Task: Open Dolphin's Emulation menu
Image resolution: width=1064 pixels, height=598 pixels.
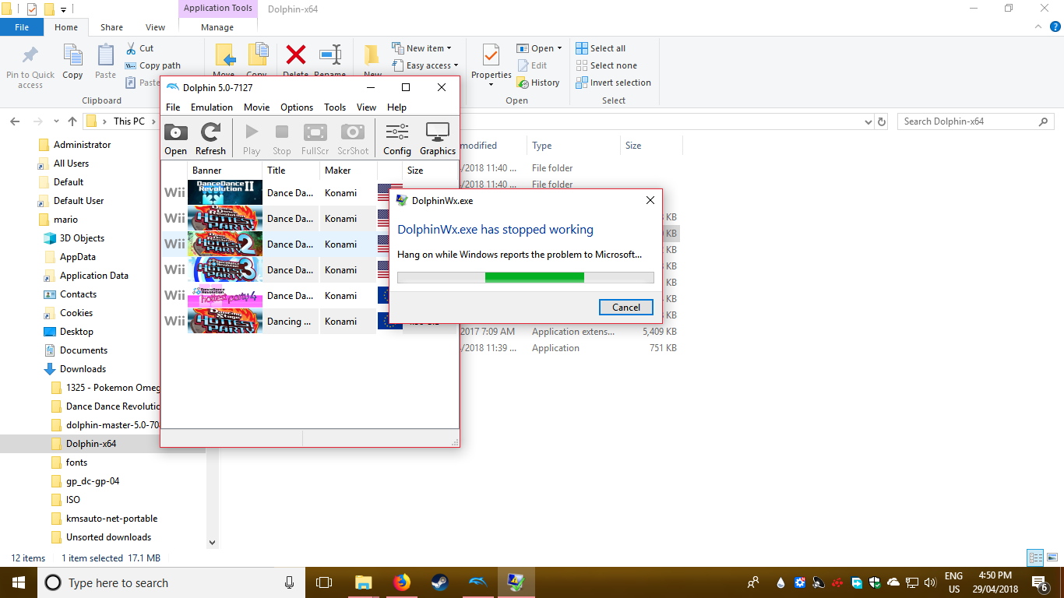Action: (212, 107)
